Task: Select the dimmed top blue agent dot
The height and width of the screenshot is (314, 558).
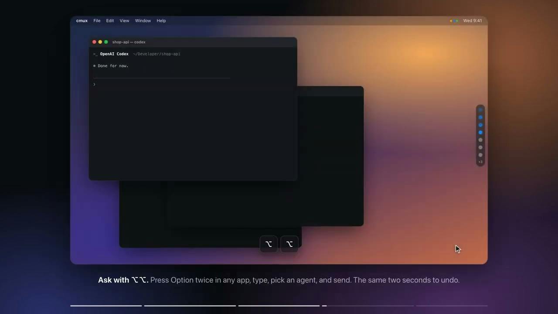Action: [480, 110]
